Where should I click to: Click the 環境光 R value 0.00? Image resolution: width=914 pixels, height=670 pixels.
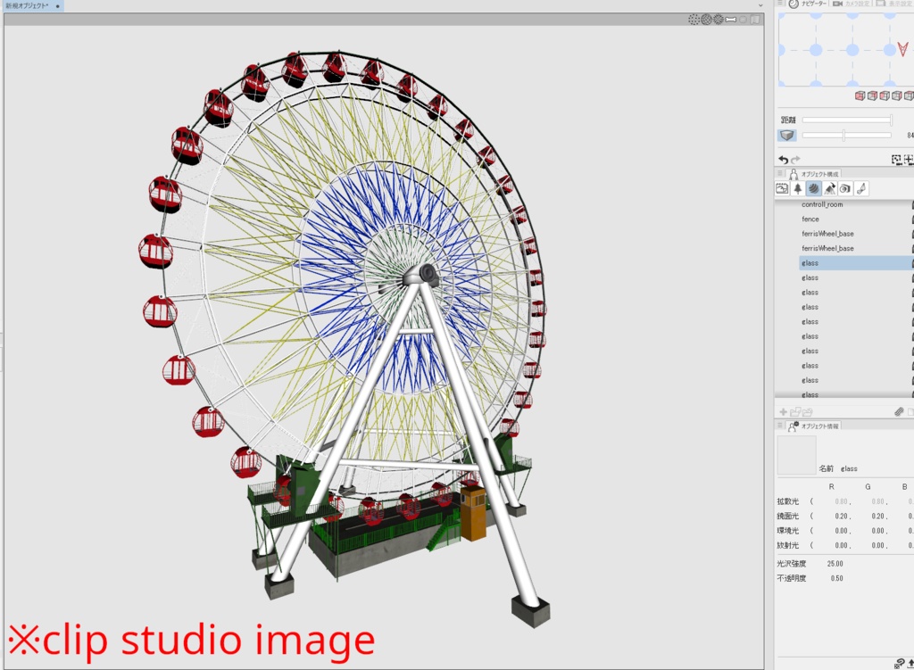(x=842, y=531)
